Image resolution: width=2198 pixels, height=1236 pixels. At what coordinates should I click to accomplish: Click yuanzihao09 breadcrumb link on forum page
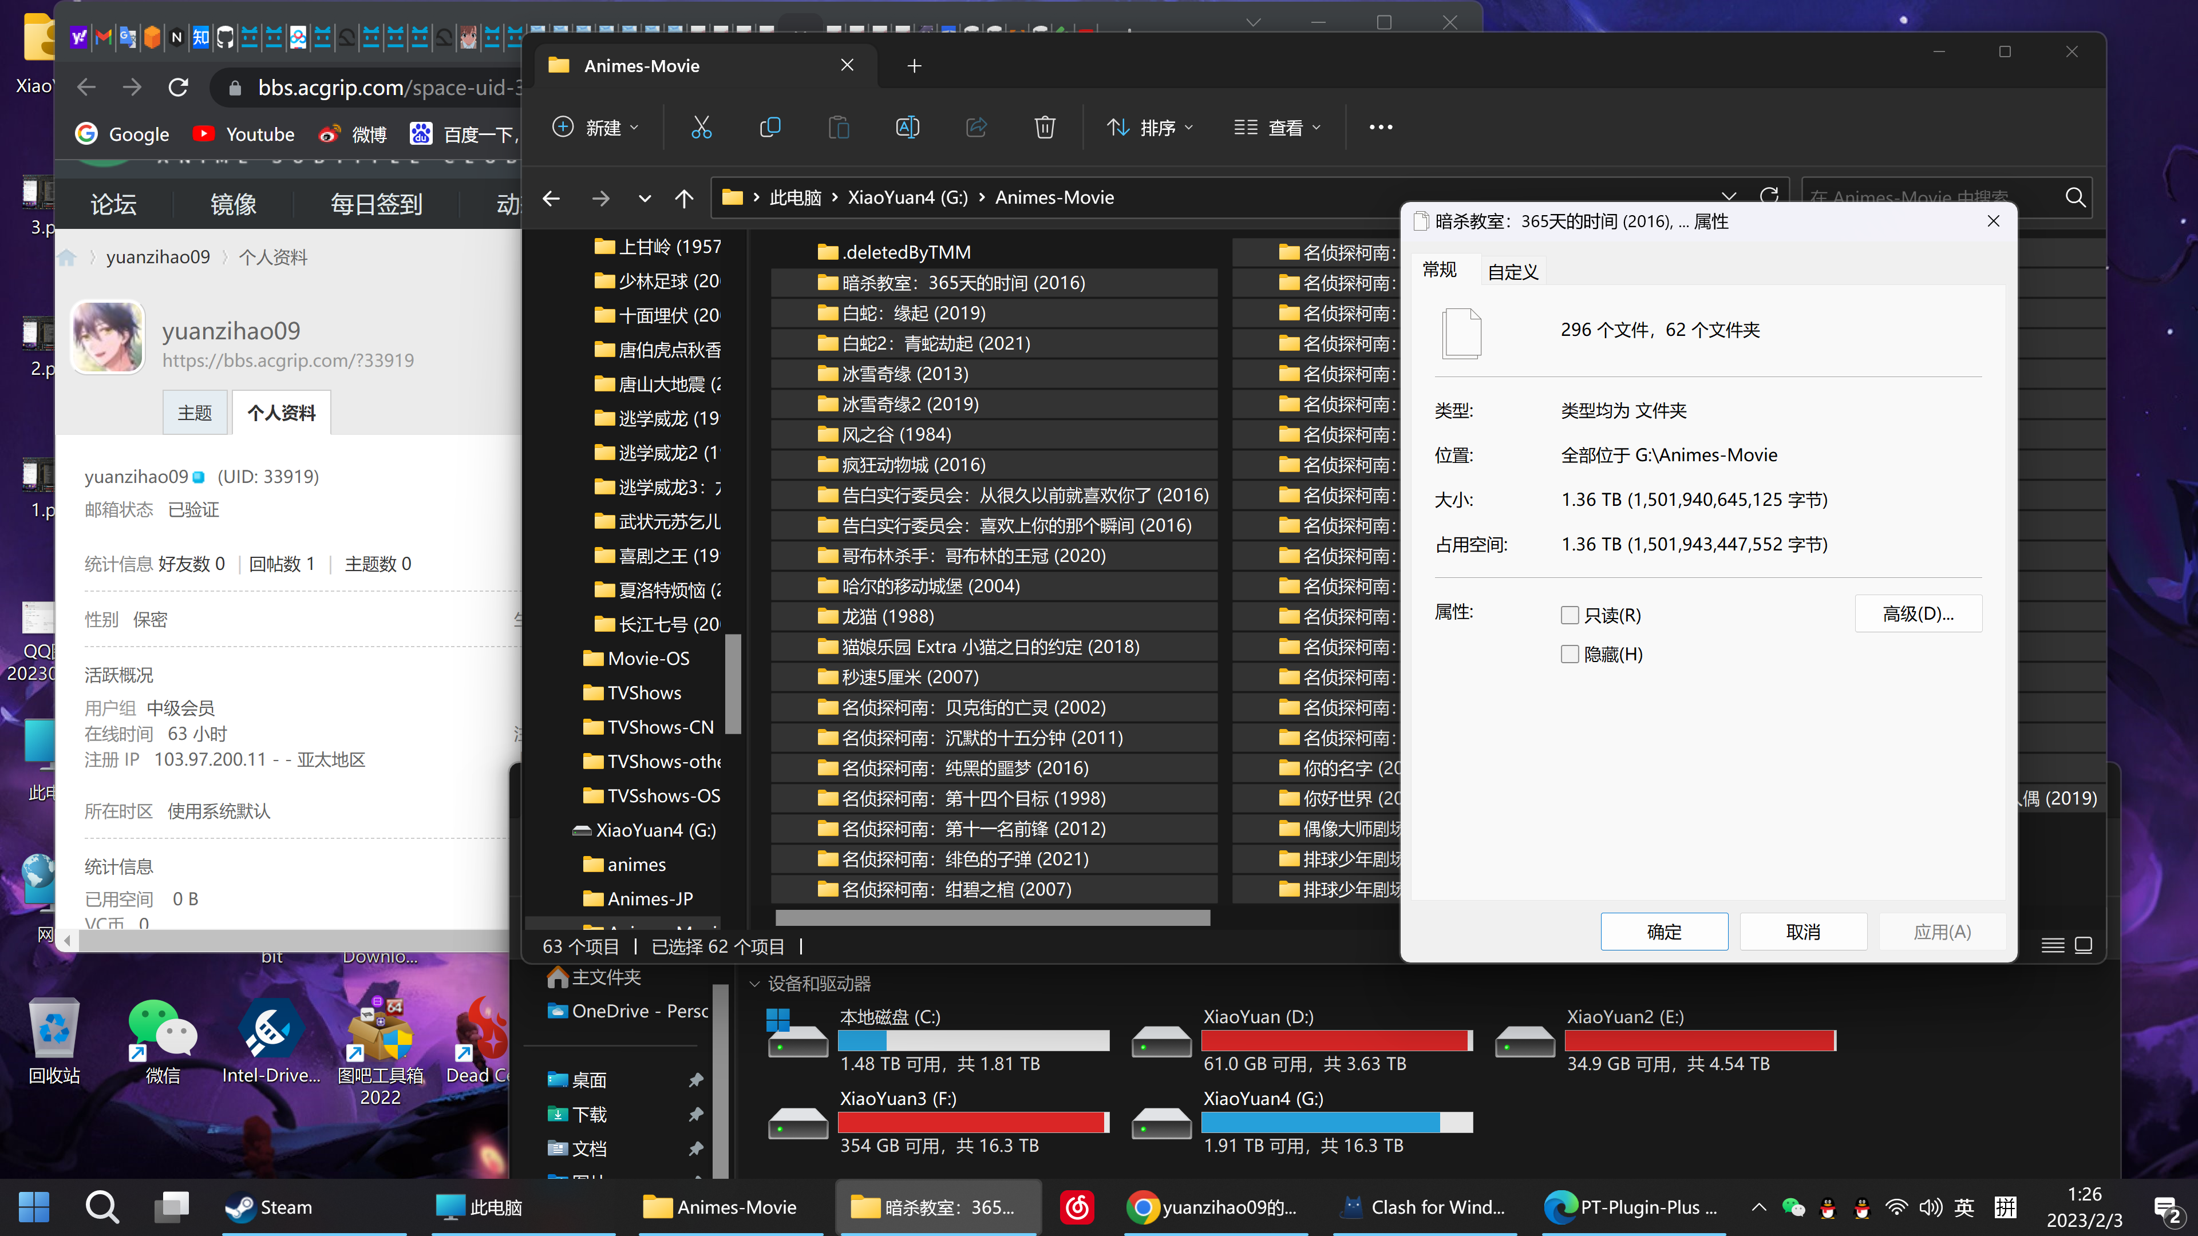[158, 257]
